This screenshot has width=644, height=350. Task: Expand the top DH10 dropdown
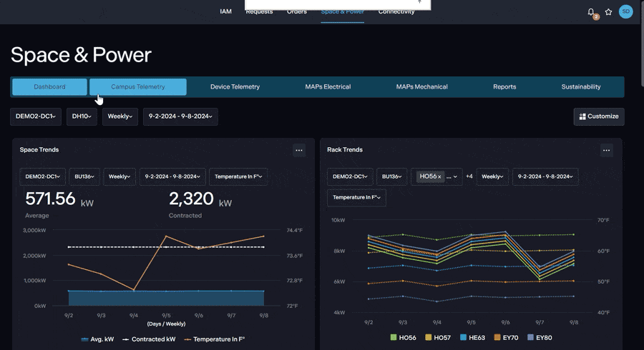[82, 116]
